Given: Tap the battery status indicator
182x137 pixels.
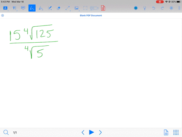Looking at the screenshot, I should coord(176,2).
